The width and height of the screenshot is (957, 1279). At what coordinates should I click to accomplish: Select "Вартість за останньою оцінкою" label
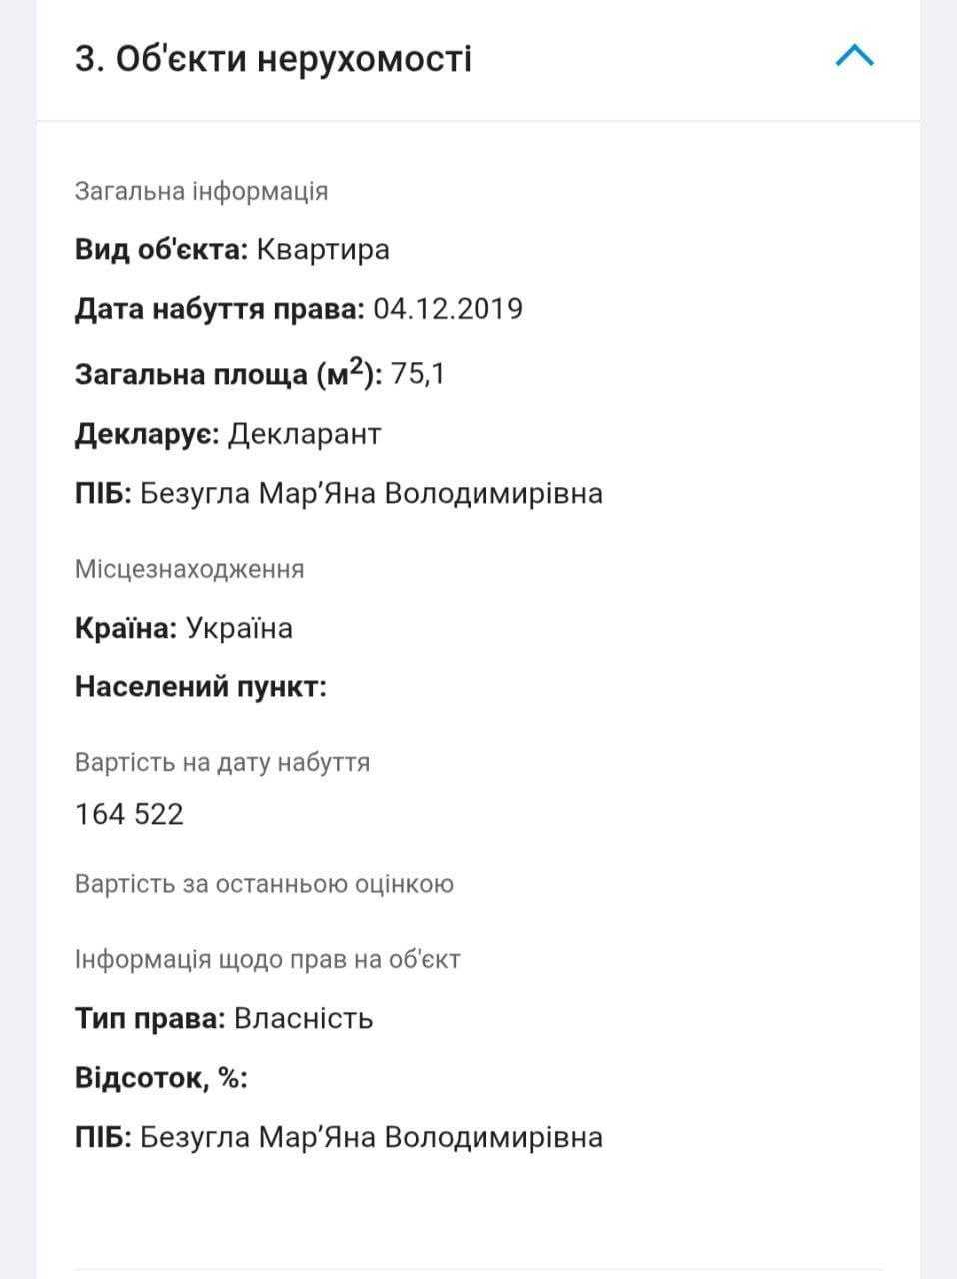pos(264,884)
